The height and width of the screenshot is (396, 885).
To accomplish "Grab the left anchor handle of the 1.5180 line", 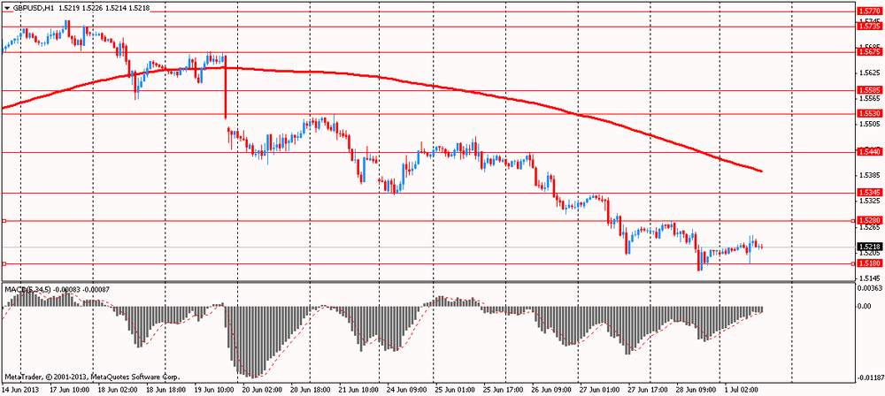I will tap(4, 263).
